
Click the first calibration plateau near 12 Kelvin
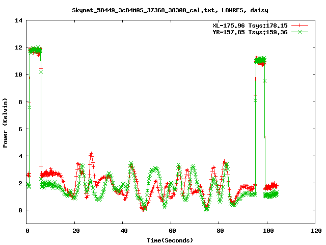pyautogui.click(x=35, y=51)
